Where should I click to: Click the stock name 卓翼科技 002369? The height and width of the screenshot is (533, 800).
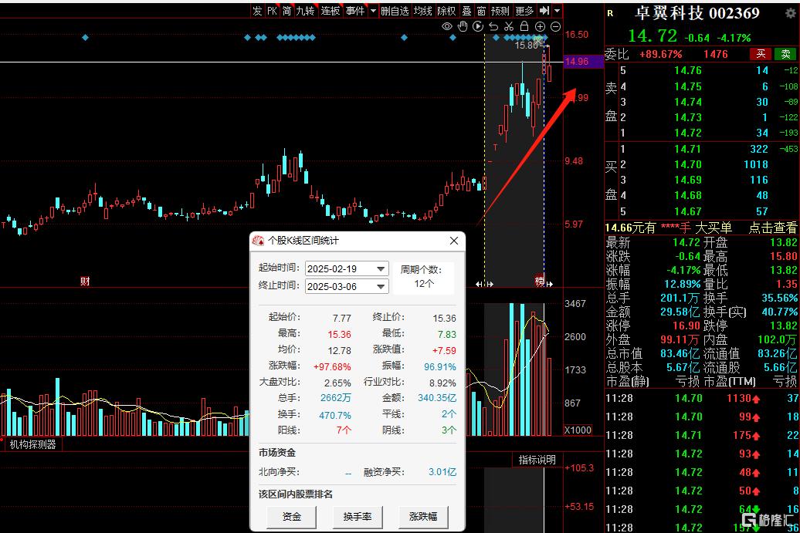tap(697, 13)
